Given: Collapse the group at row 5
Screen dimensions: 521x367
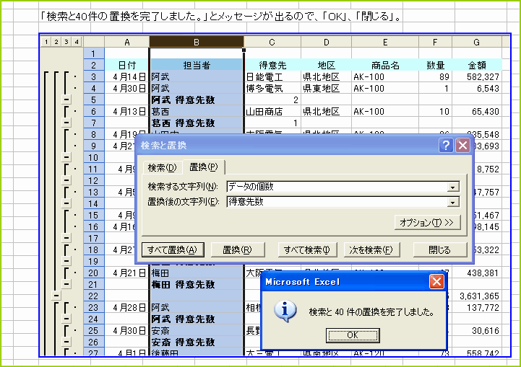Looking at the screenshot, I should [66, 100].
